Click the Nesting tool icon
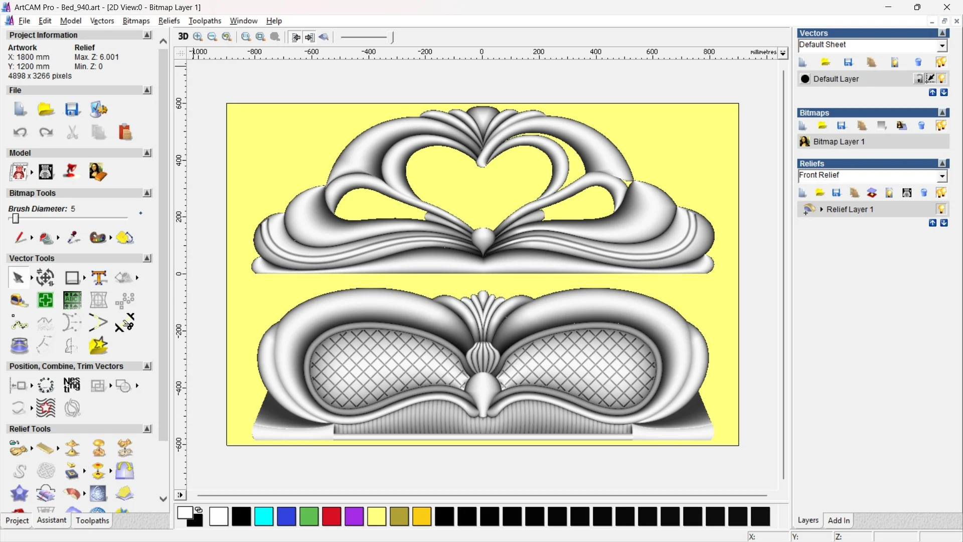963x542 pixels. (x=72, y=385)
